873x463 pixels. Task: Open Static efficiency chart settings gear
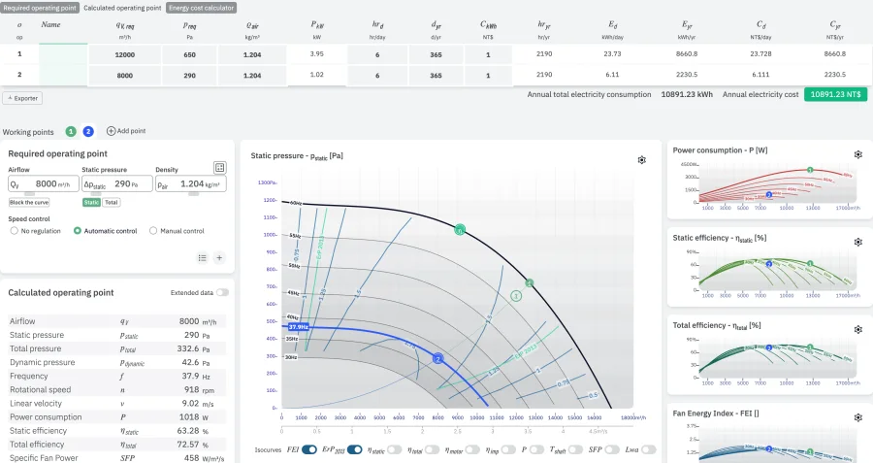tap(858, 242)
